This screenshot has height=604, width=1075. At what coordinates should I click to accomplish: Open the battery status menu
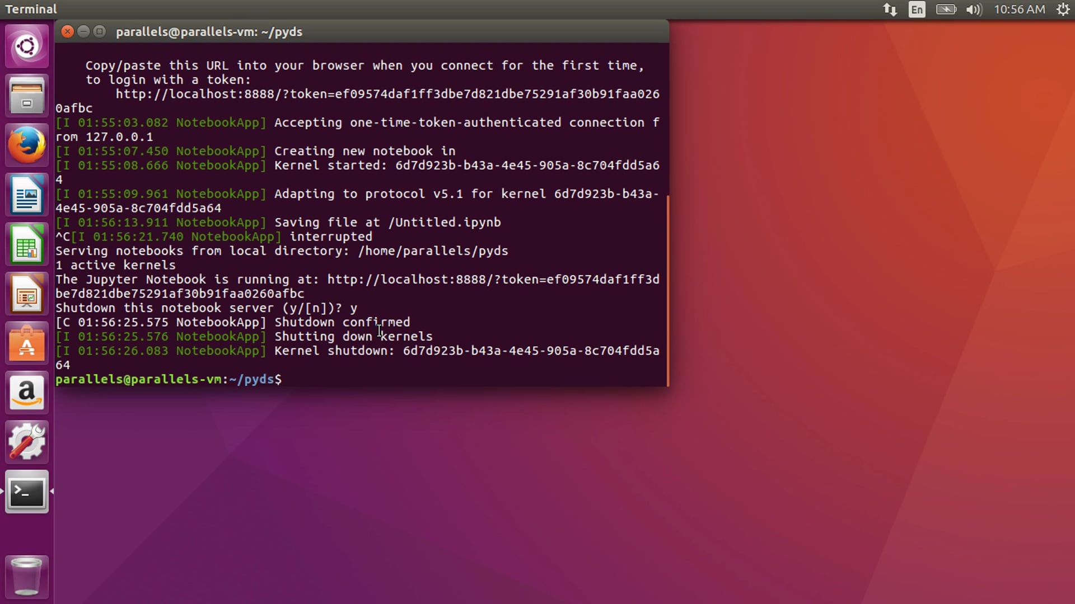coord(946,9)
